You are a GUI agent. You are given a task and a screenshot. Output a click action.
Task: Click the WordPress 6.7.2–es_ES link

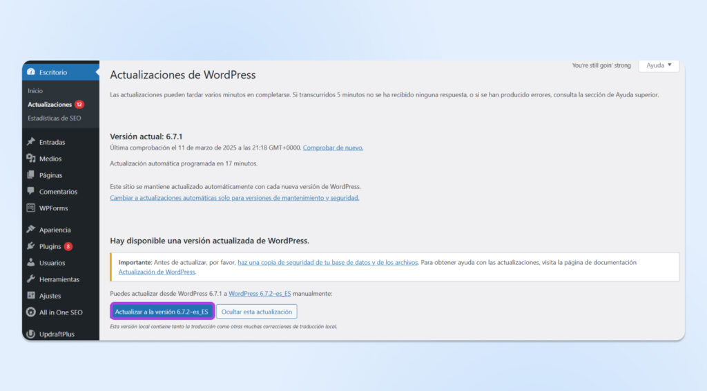pyautogui.click(x=260, y=293)
